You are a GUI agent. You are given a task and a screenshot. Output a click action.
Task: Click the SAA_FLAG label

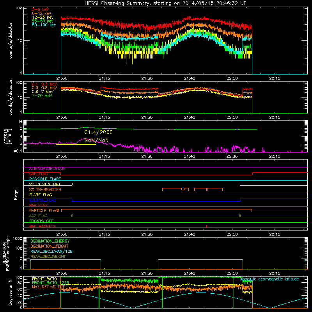[38, 205]
